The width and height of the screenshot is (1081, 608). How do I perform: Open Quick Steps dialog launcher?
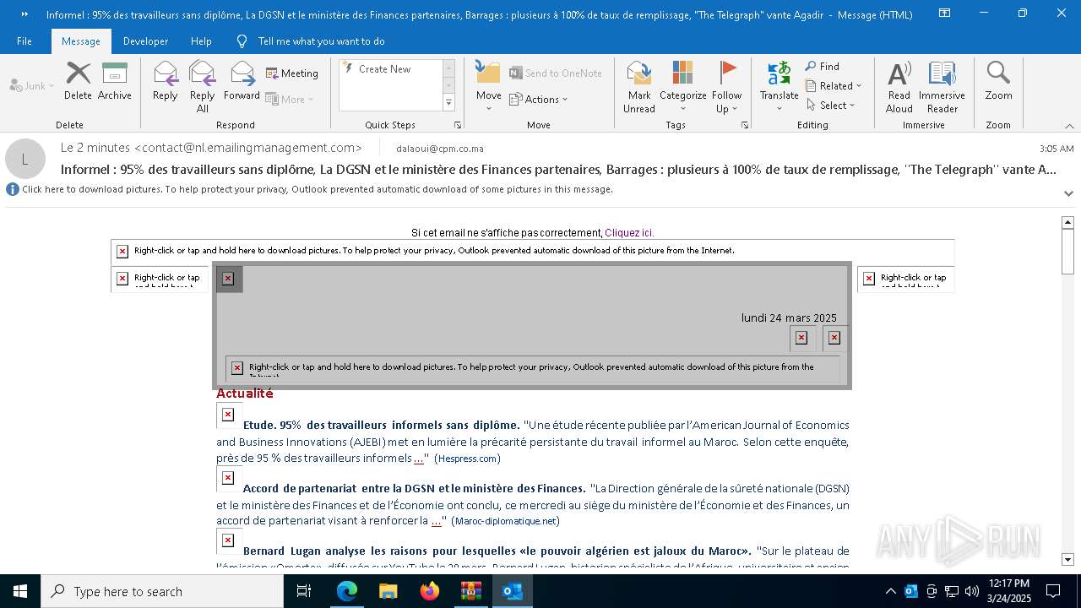click(x=458, y=125)
